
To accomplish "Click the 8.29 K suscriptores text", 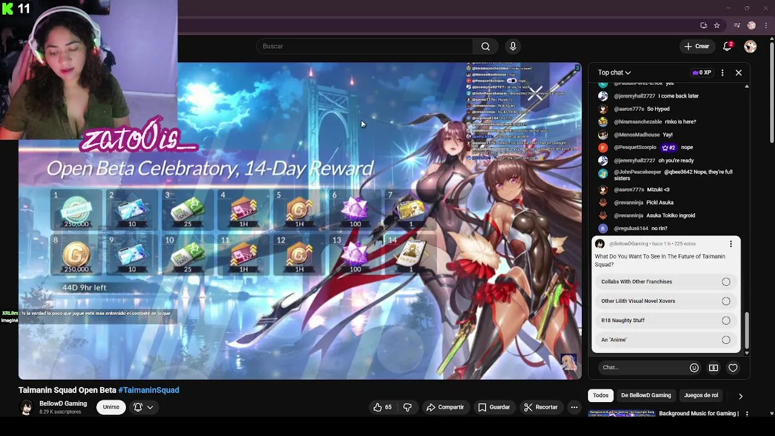I will (60, 412).
